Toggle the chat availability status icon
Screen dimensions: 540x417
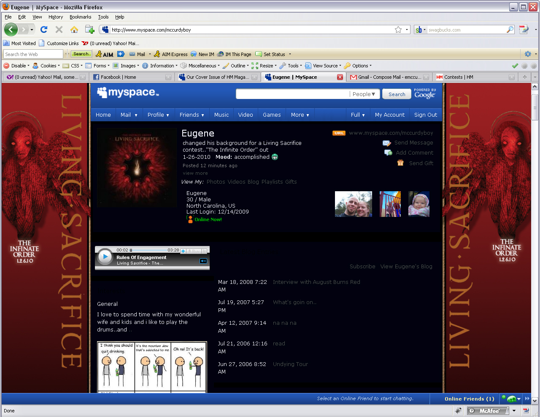click(511, 398)
